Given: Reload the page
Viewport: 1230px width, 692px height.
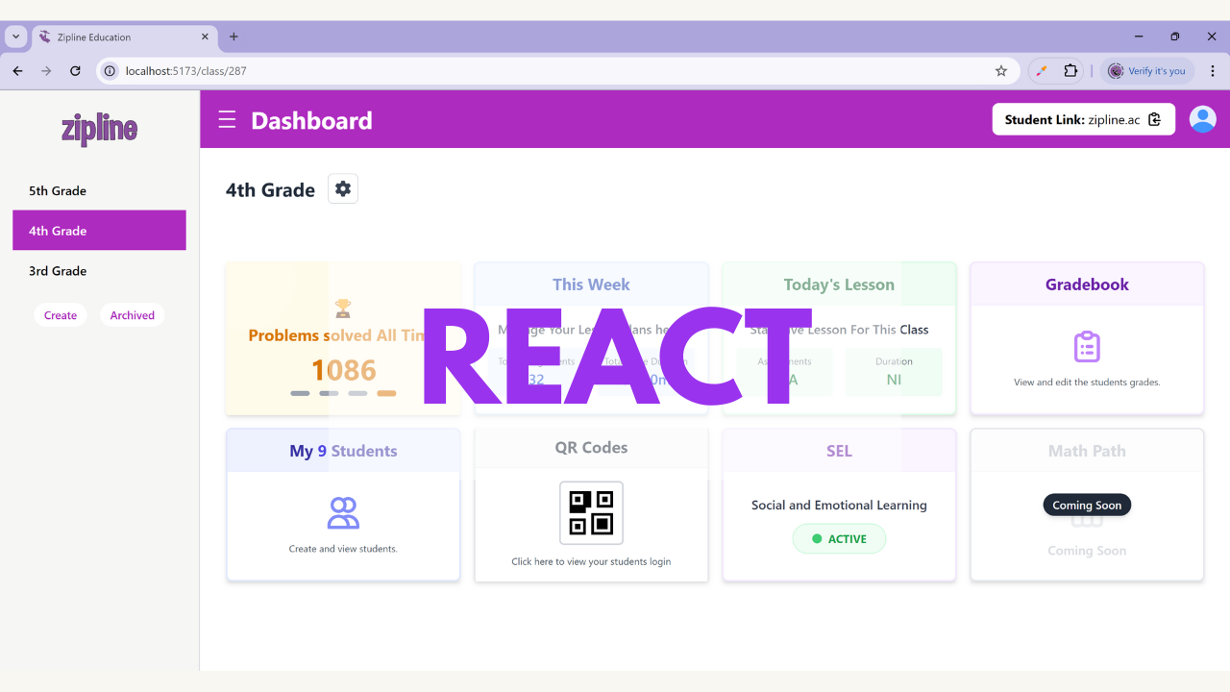Looking at the screenshot, I should [75, 70].
